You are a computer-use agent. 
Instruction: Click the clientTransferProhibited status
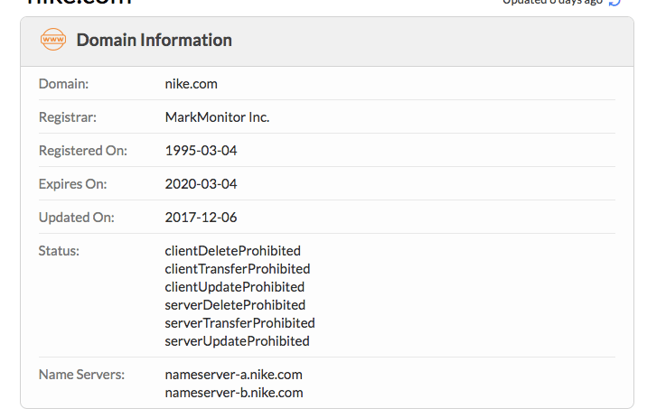coord(238,269)
